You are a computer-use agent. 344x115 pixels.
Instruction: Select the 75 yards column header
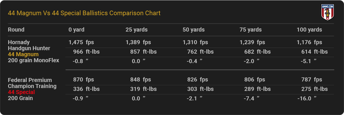tap(251, 30)
